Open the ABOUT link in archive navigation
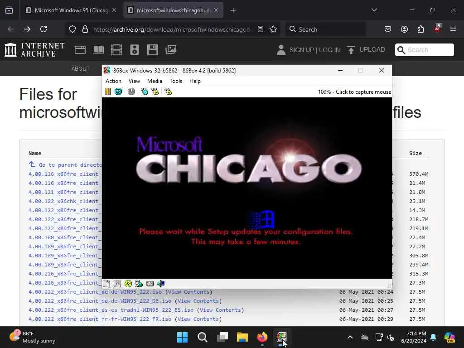Image resolution: width=464 pixels, height=348 pixels. [81, 69]
